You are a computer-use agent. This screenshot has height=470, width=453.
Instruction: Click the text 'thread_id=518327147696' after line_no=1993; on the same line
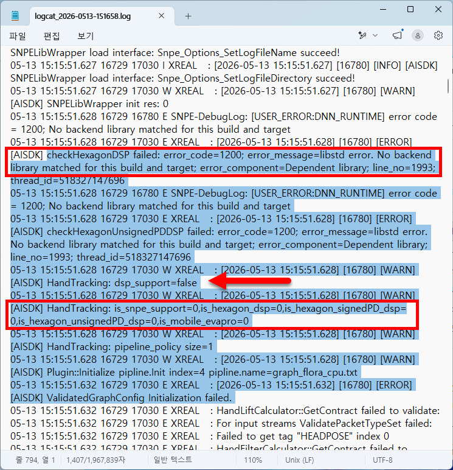[134, 257]
